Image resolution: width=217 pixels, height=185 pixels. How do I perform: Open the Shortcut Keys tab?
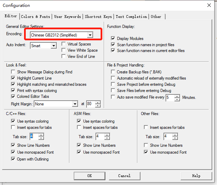coord(98,17)
